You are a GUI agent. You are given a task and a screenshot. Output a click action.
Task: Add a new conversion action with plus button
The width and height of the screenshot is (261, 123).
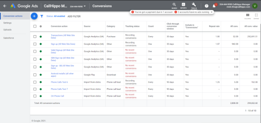[34, 16]
